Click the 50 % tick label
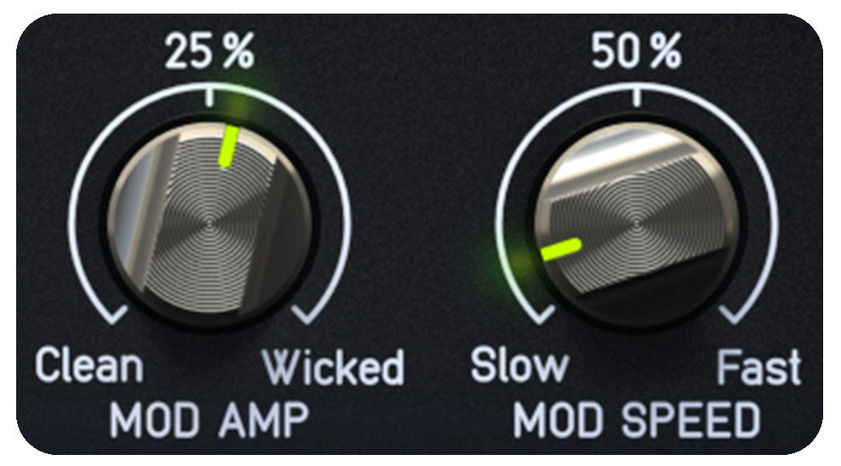841x466 pixels. pos(636,51)
